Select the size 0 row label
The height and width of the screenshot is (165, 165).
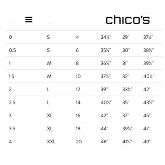[11, 37]
